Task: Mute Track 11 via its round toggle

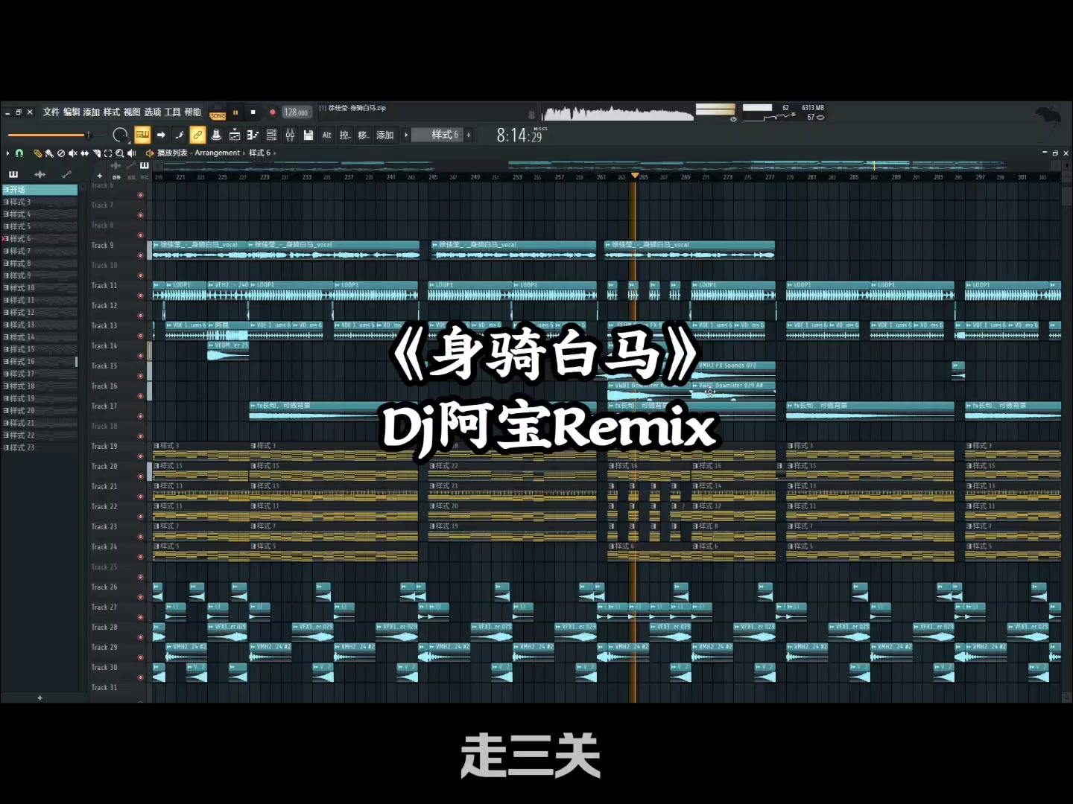Action: click(140, 296)
